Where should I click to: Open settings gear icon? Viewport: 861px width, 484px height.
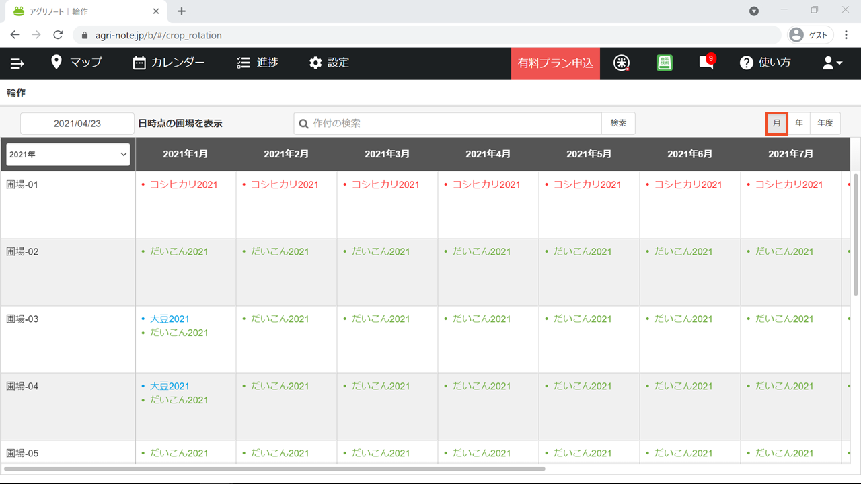click(x=315, y=63)
